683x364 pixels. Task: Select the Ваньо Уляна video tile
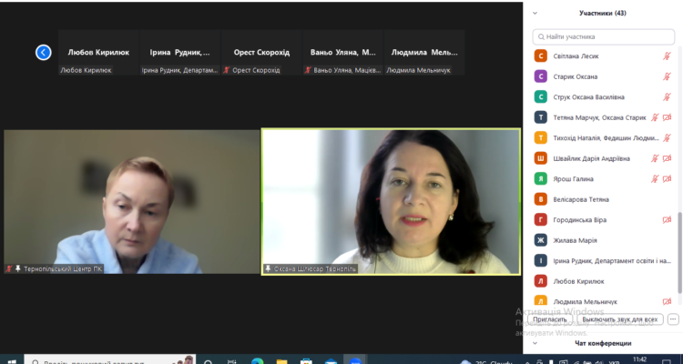[342, 52]
